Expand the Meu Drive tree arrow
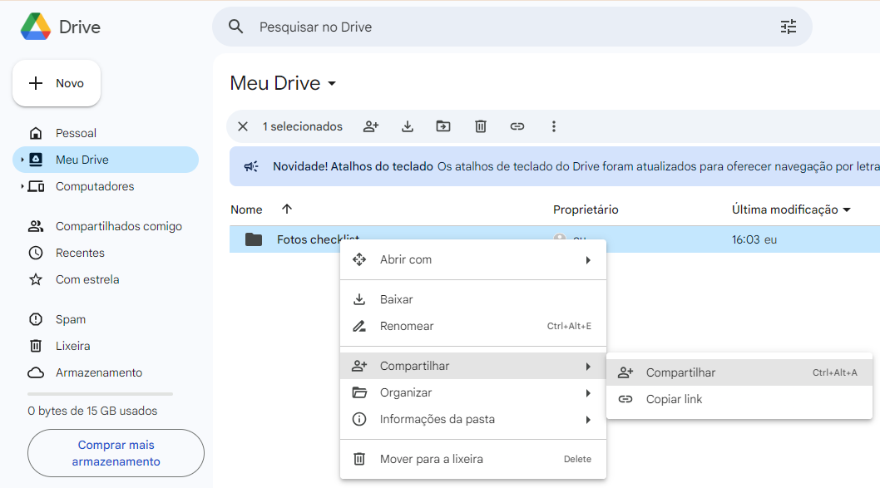Image resolution: width=880 pixels, height=488 pixels. [x=22, y=160]
